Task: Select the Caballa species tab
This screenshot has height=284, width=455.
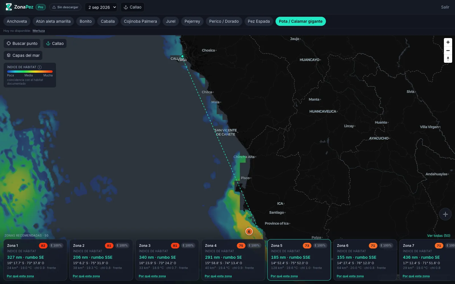Action: 108,21
